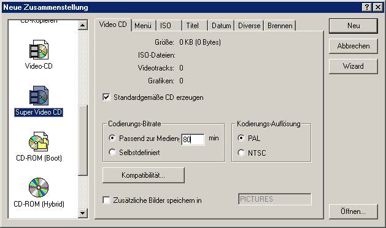Select the Selbstdefiniert bitrate option
Viewport: 386px width, 228px height.
click(x=112, y=152)
